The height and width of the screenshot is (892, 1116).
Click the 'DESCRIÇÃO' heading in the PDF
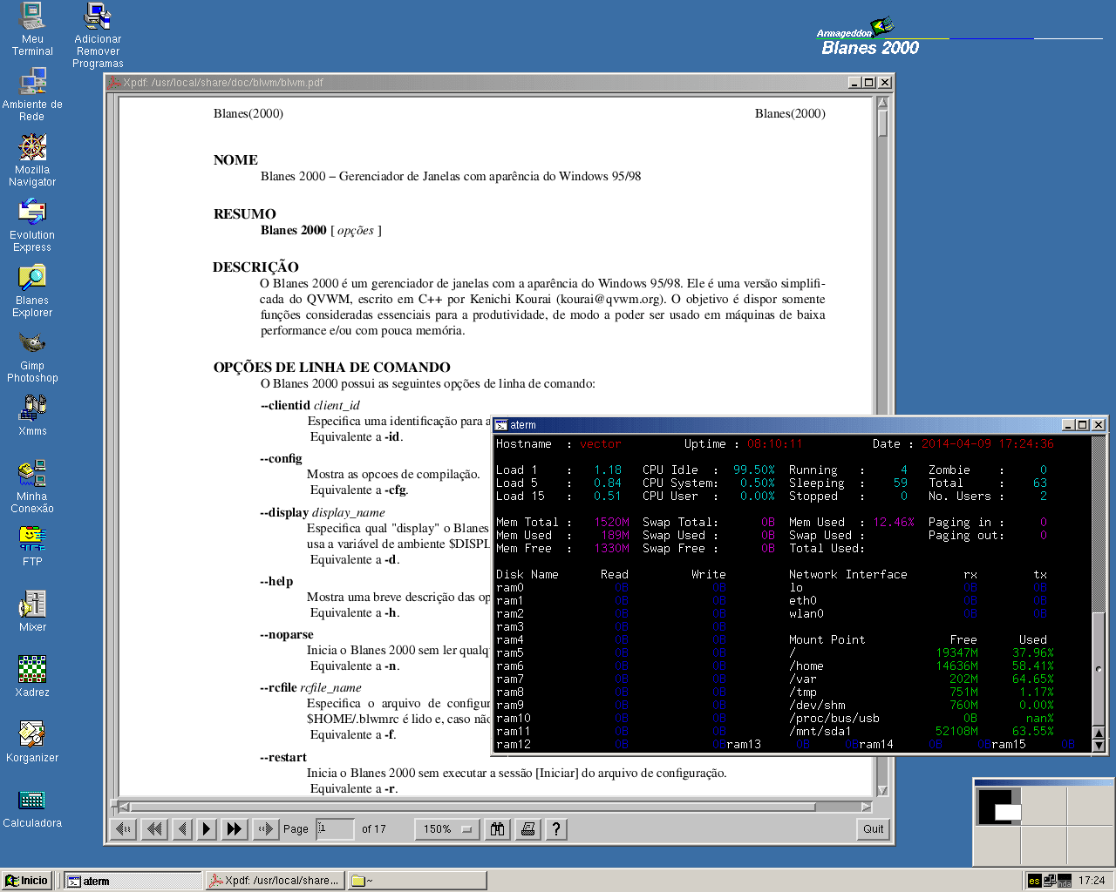tap(255, 267)
